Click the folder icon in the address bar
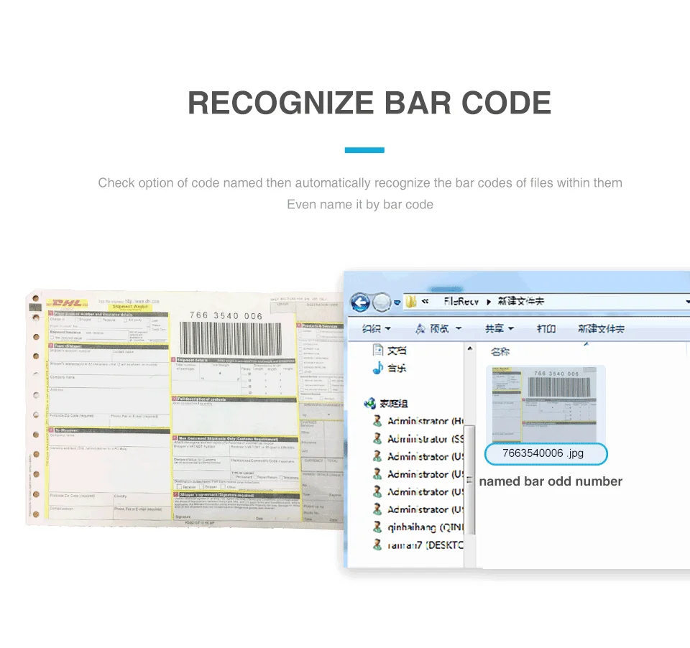690x648 pixels. (x=411, y=302)
